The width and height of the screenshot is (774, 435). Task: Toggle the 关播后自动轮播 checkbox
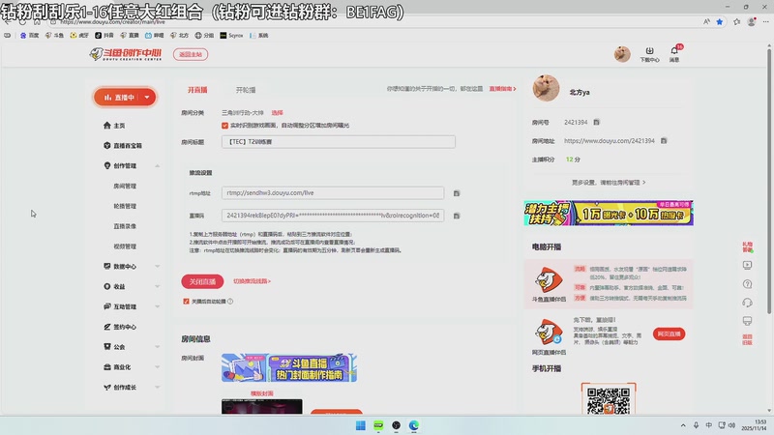186,302
